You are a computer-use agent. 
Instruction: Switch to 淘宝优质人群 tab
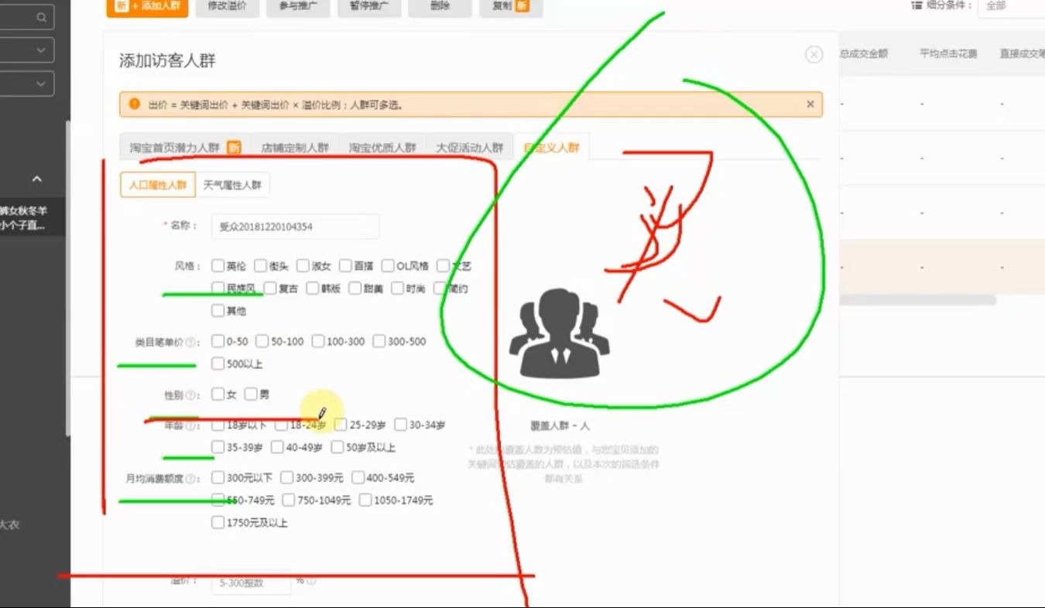click(382, 147)
